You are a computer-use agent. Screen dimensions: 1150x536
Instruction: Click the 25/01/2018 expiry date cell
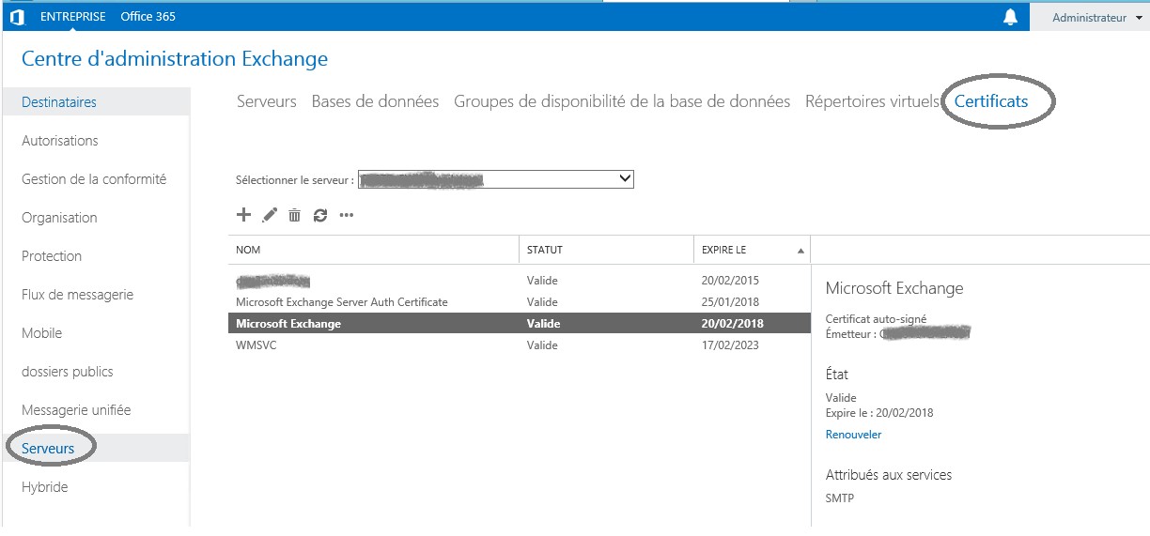[730, 302]
